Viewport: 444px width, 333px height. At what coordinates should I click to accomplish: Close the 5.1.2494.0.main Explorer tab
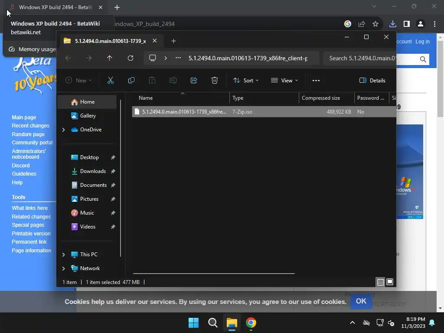click(155, 41)
